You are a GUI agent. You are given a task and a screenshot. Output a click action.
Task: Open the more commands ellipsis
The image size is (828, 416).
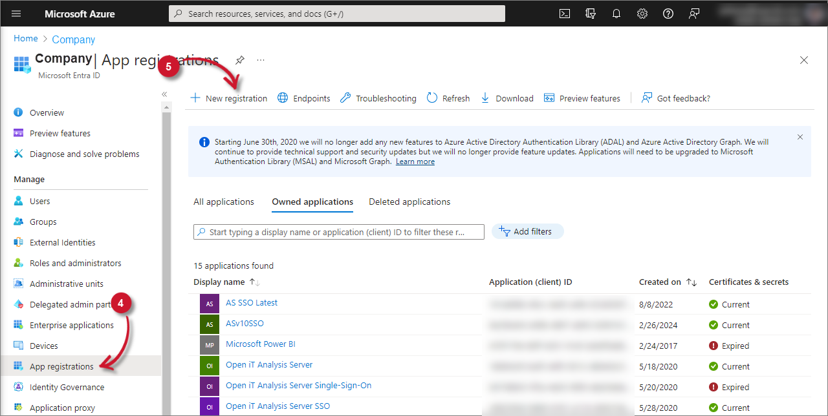(x=260, y=59)
